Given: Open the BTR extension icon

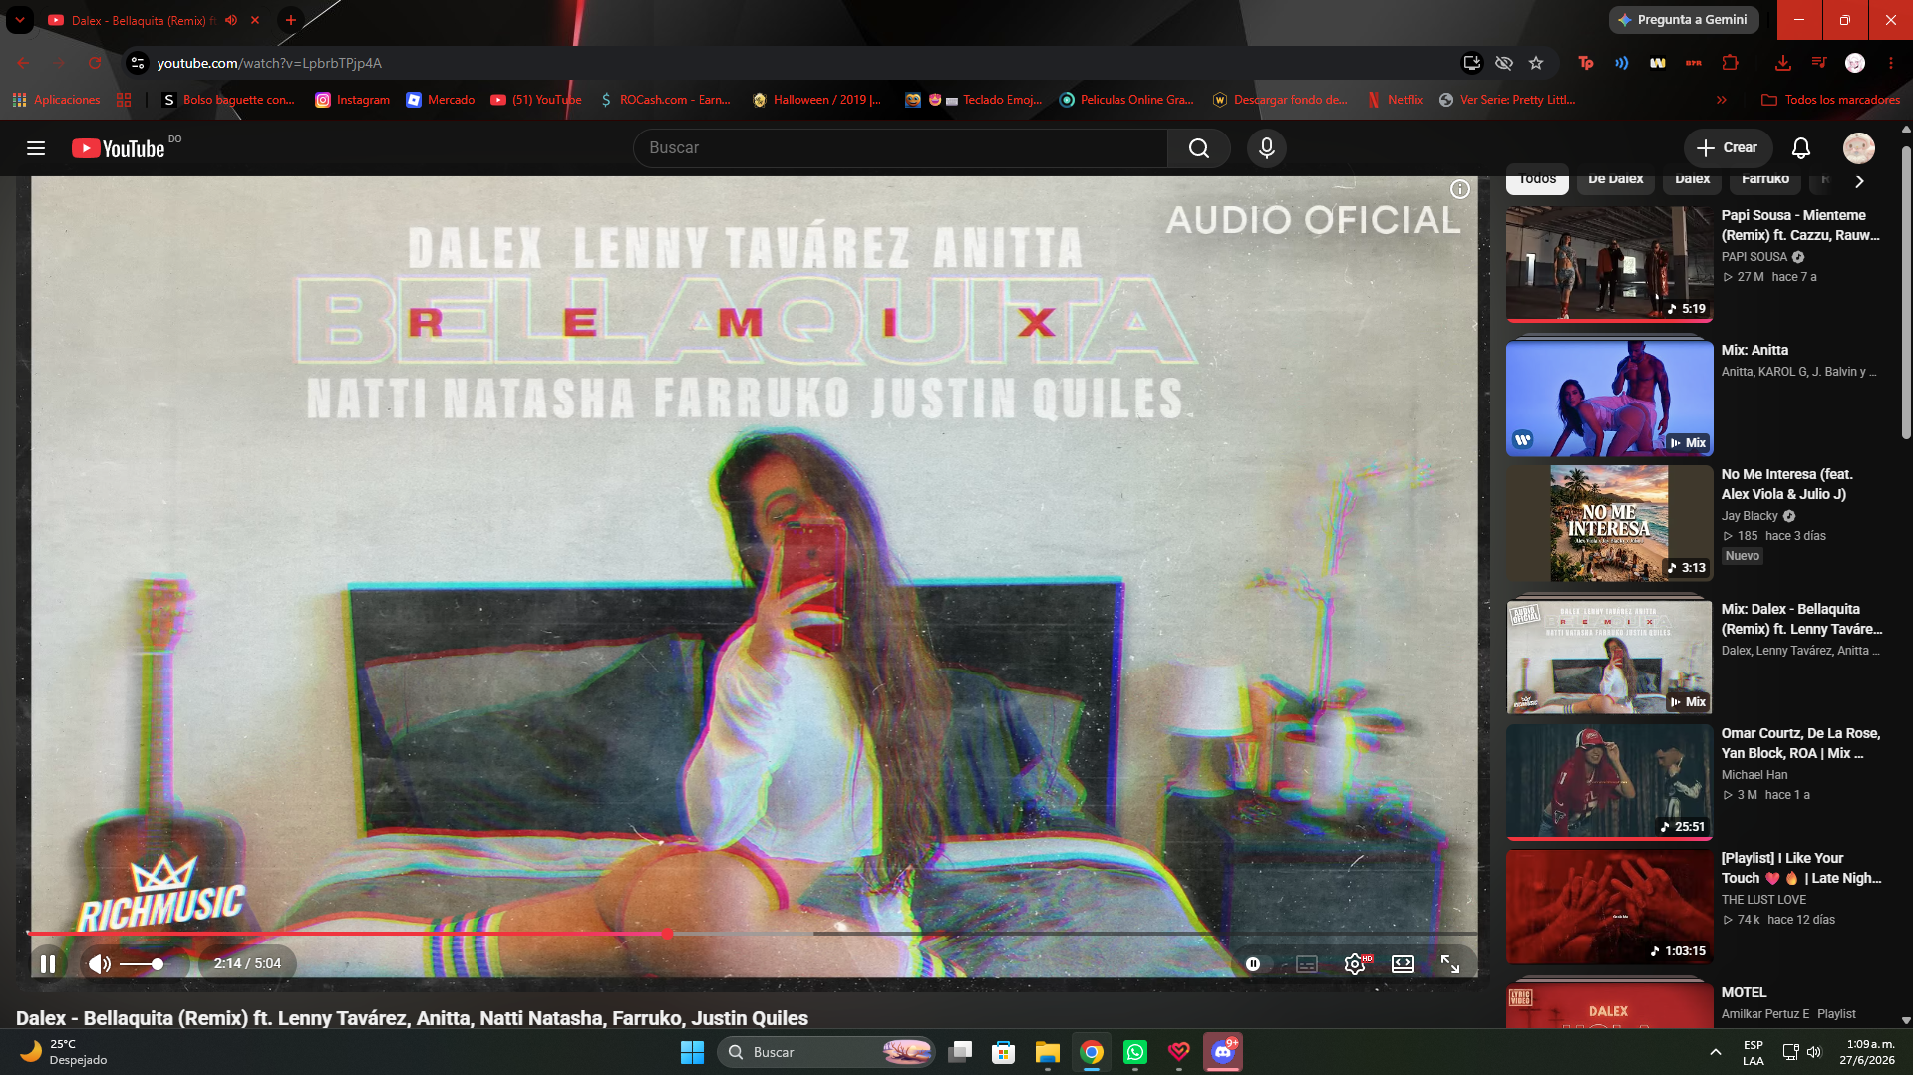Looking at the screenshot, I should point(1694,63).
